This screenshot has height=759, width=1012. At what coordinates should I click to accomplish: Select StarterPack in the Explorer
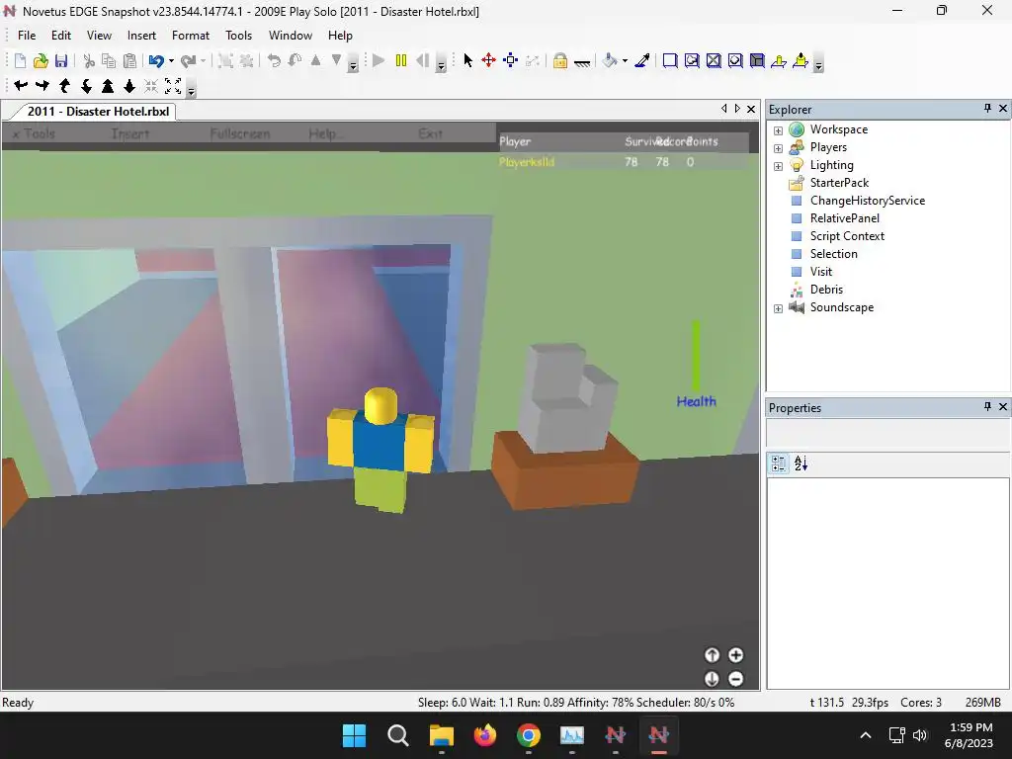839,183
